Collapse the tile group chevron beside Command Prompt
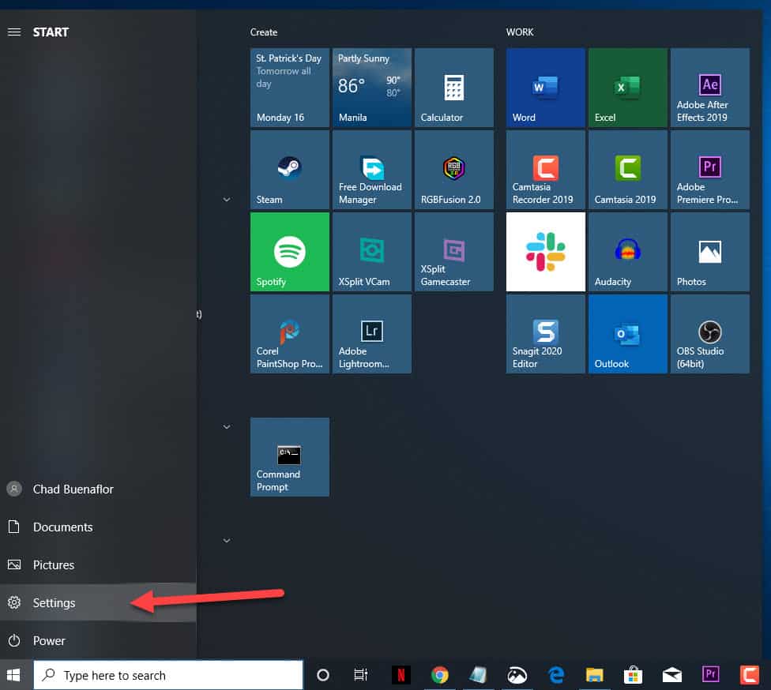Screen dimensions: 771x690 click(227, 426)
